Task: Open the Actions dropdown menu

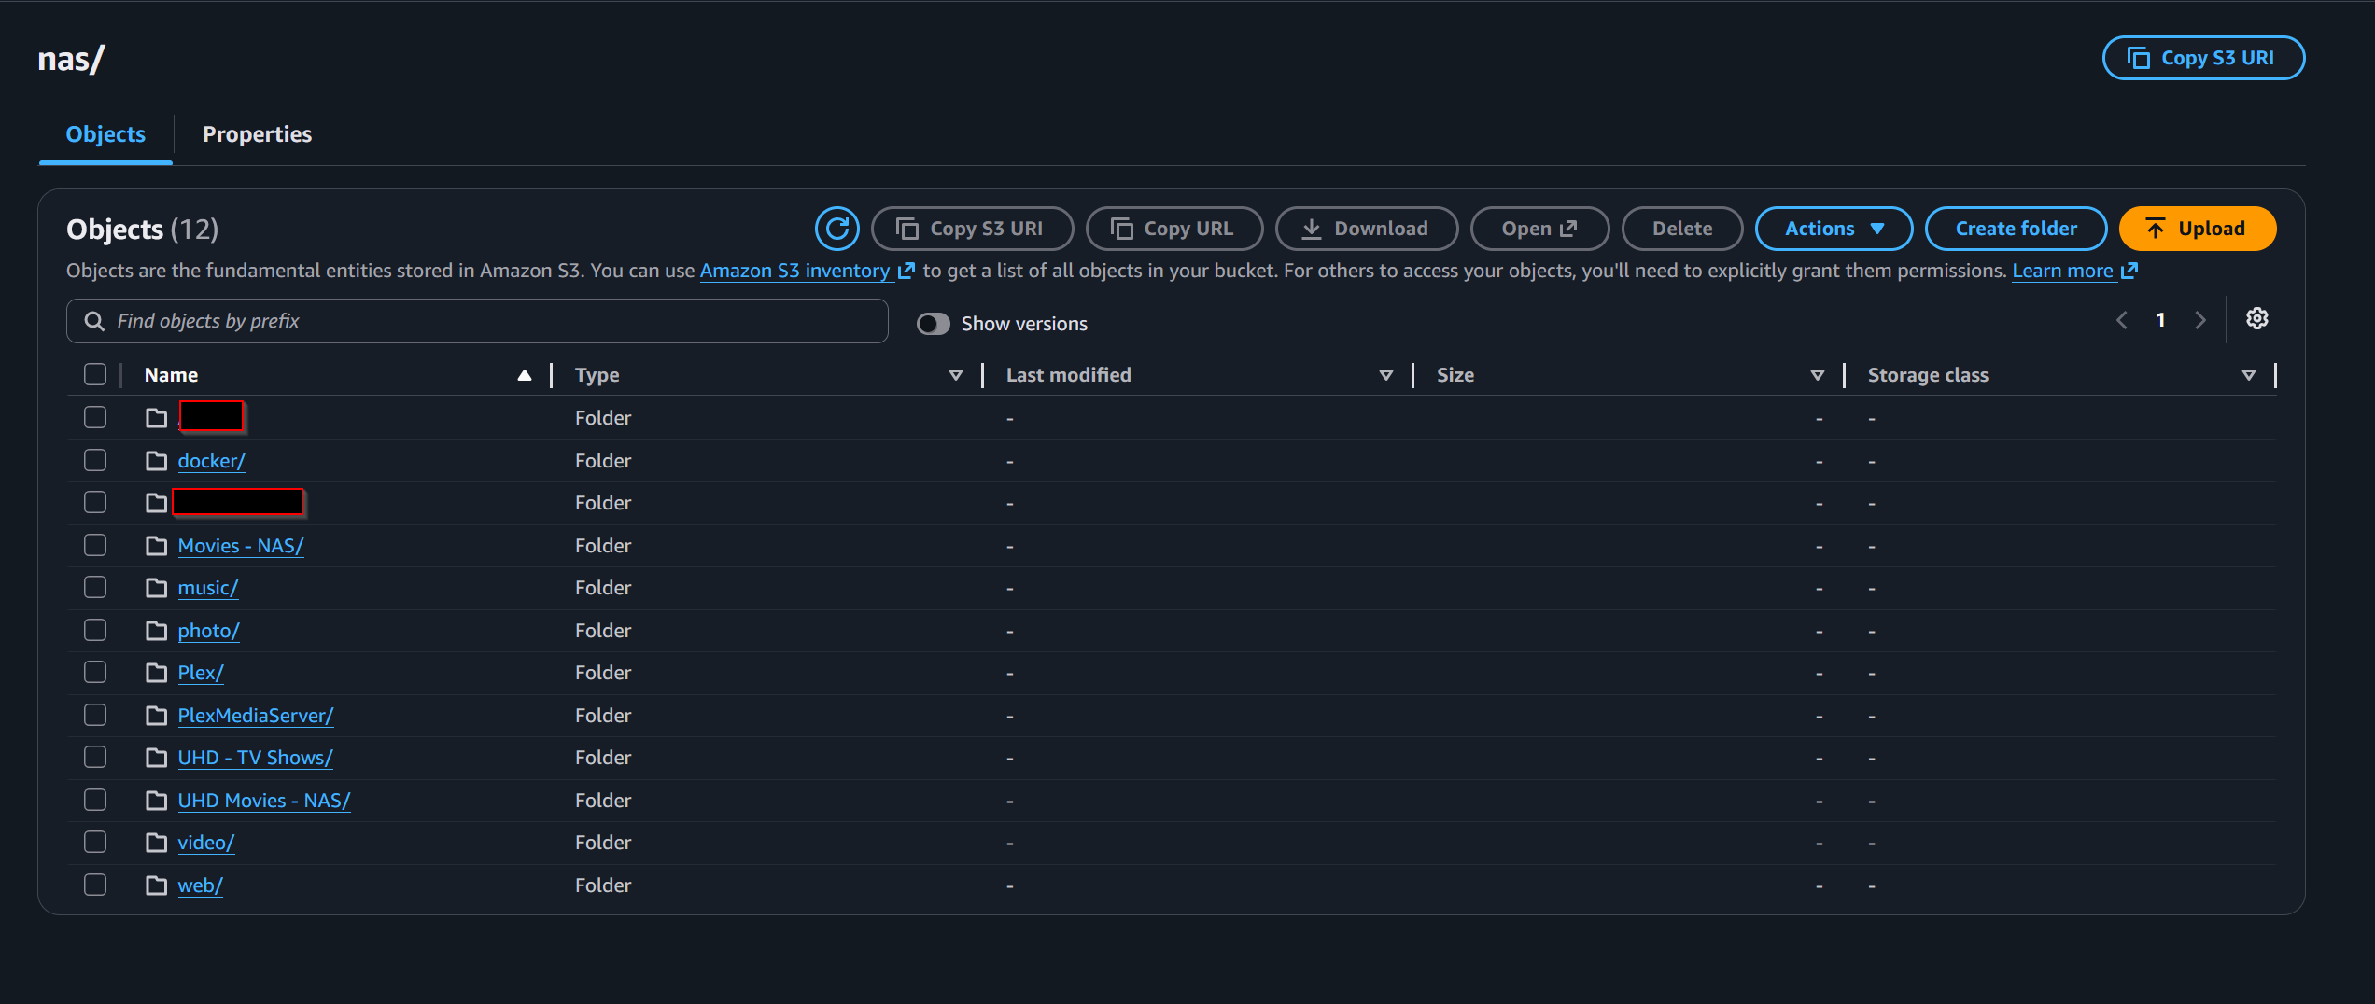Action: [x=1834, y=229]
